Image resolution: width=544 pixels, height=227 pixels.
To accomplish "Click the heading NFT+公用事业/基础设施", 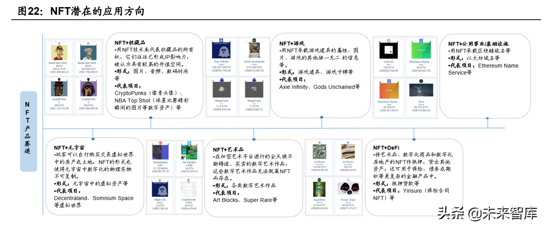I will (478, 44).
